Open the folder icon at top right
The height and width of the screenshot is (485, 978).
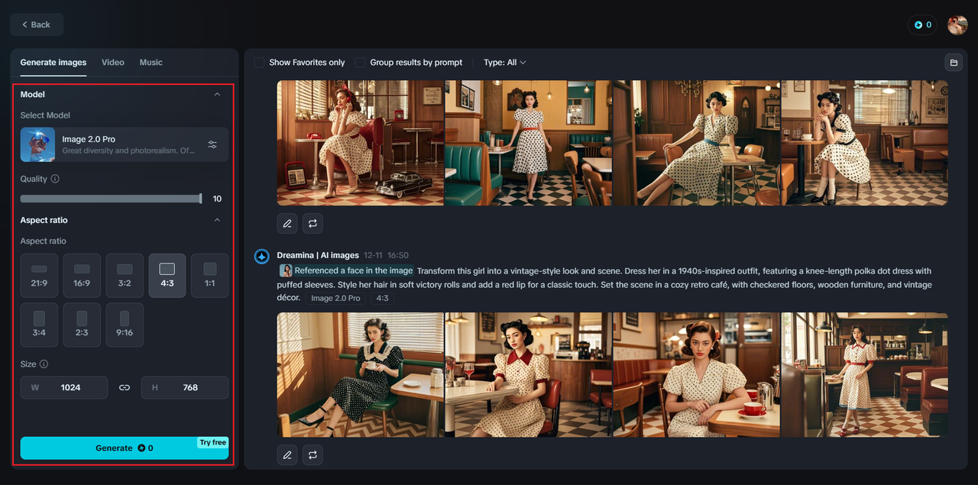(953, 63)
